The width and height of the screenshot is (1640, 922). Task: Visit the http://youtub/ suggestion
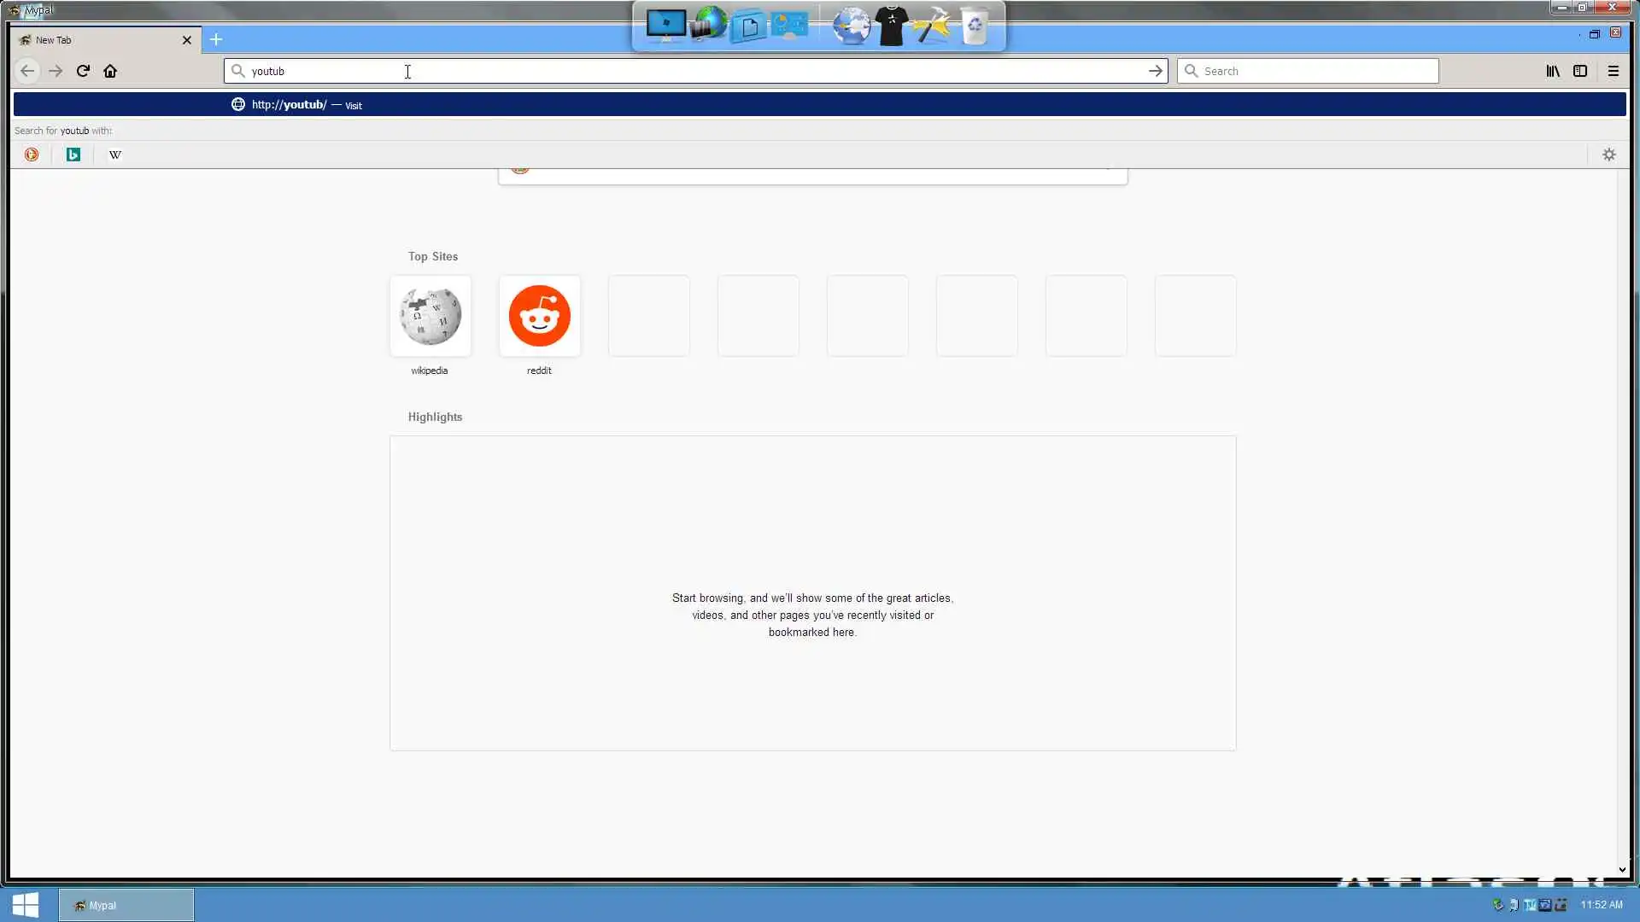(290, 104)
